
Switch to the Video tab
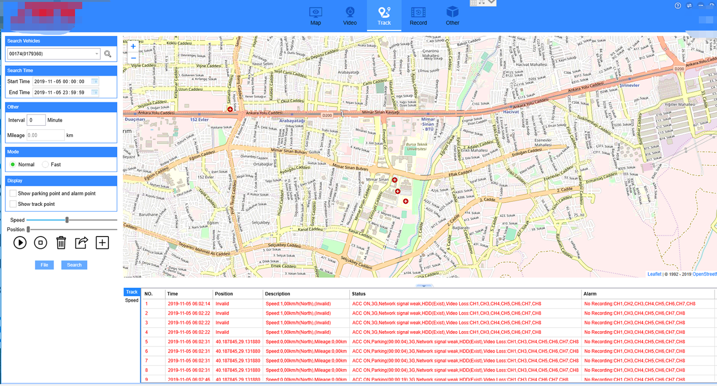350,16
